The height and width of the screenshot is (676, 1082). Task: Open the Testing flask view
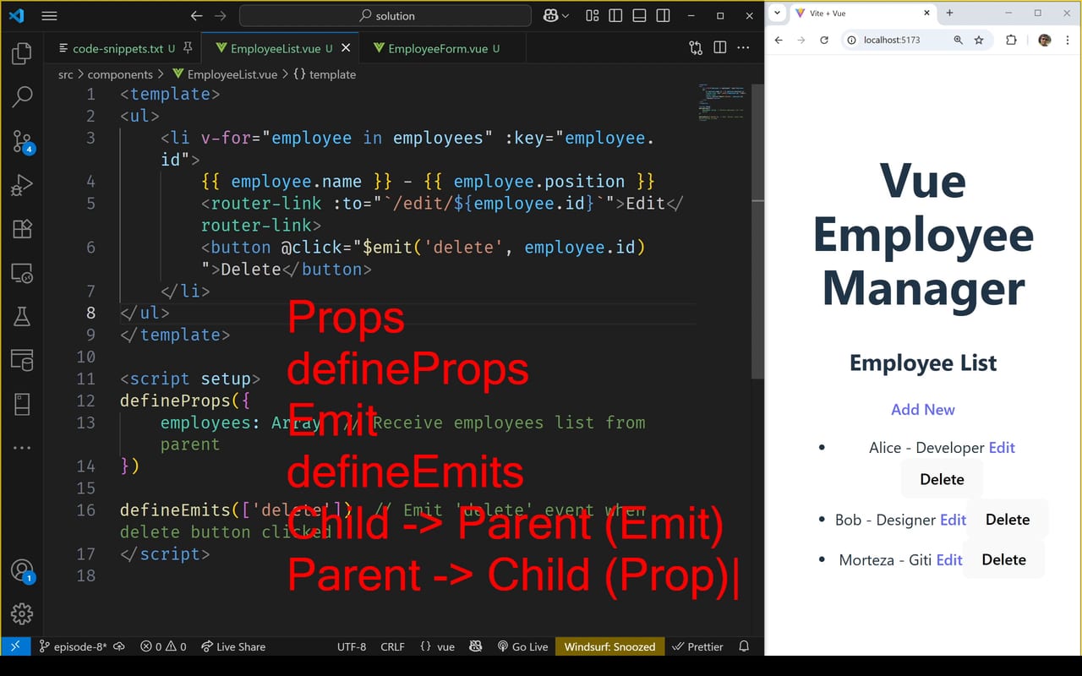(22, 317)
